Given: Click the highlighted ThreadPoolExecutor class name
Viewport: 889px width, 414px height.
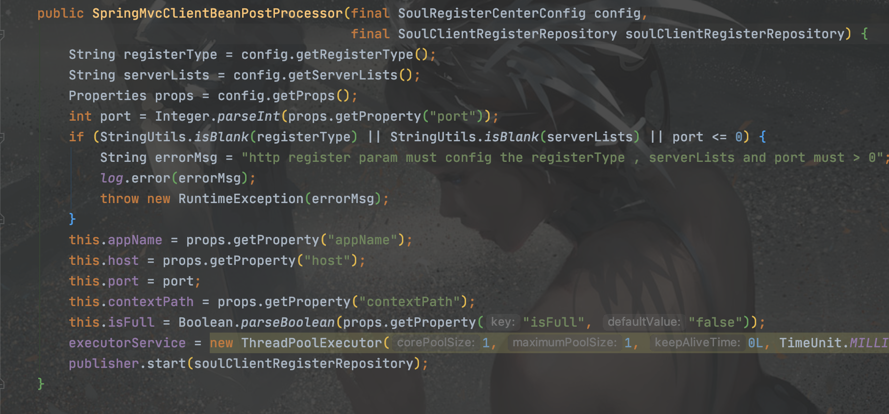Looking at the screenshot, I should pyautogui.click(x=311, y=343).
